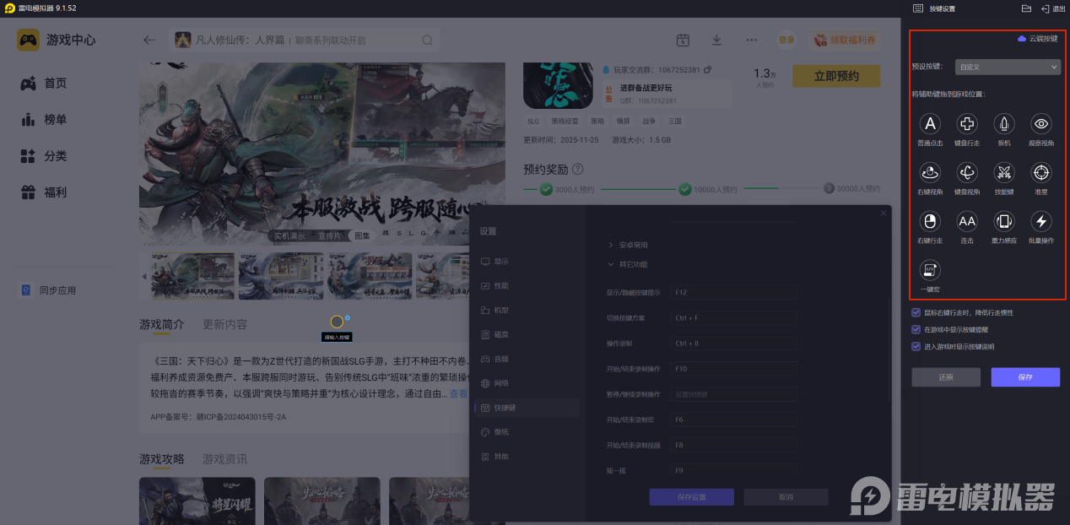1070x525 pixels.
Task: Select the 一键宏 macro icon
Action: tap(930, 270)
